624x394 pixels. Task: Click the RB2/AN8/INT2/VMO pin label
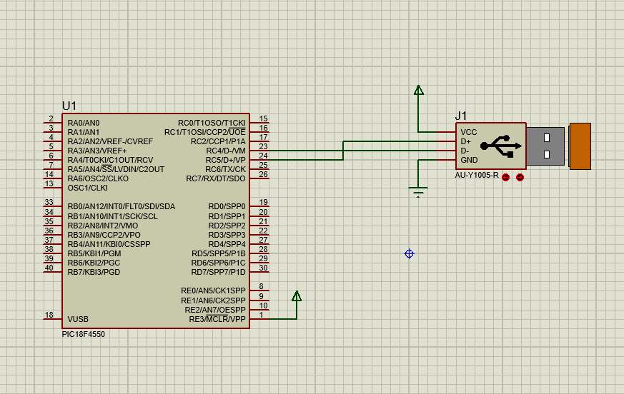(x=103, y=226)
